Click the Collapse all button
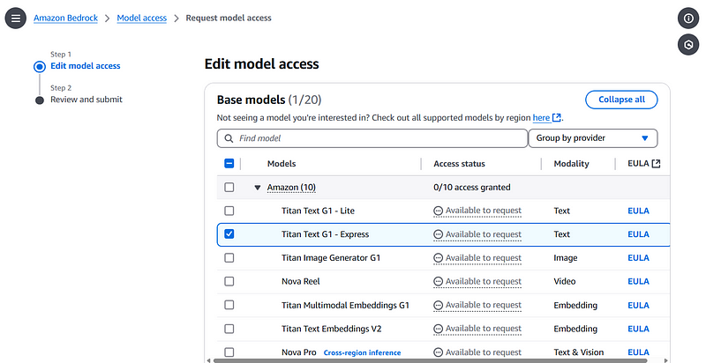Screen dimensions: 706x363 [621, 100]
